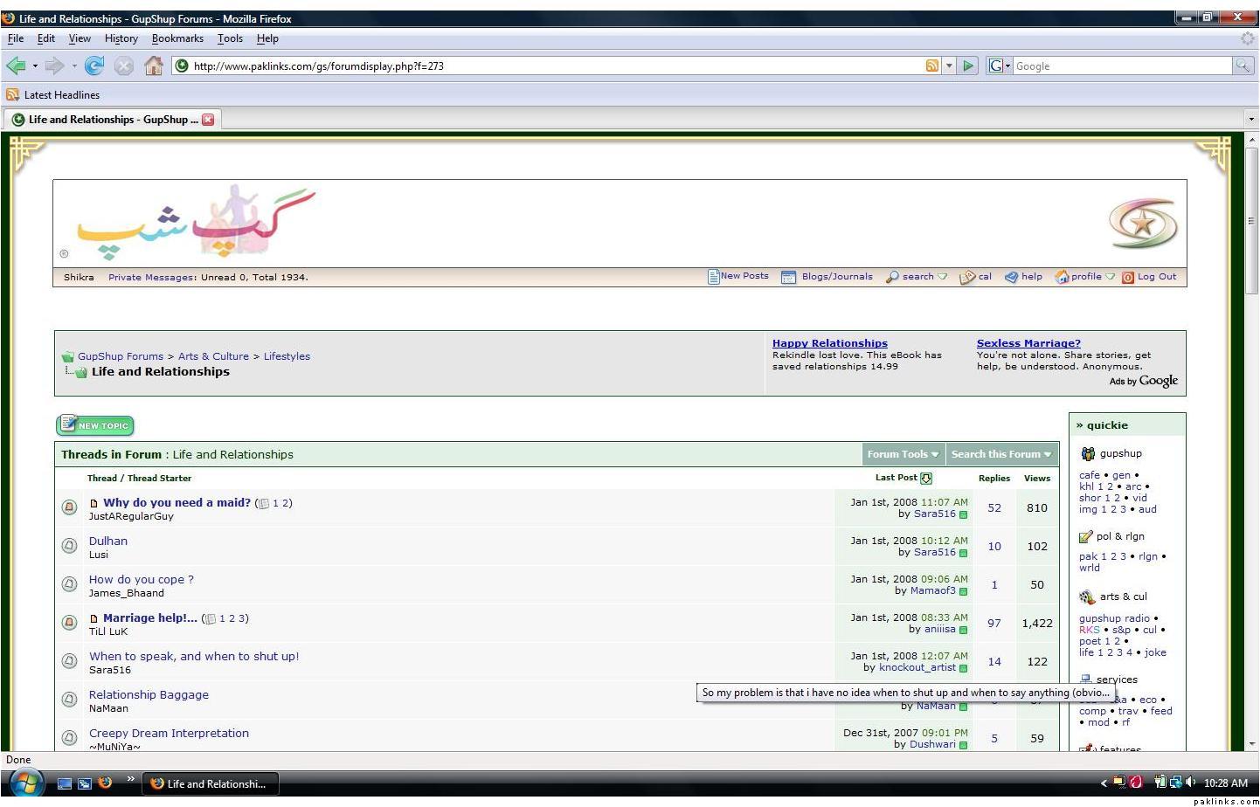
Task: Click the page vertical scrollbar down arrow
Action: tap(1251, 743)
